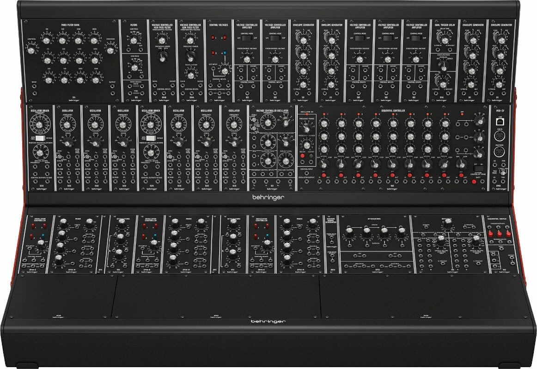Click the step 1 red LED on Sequential Controller
This screenshot has width=537, height=369.
coord(324,114)
